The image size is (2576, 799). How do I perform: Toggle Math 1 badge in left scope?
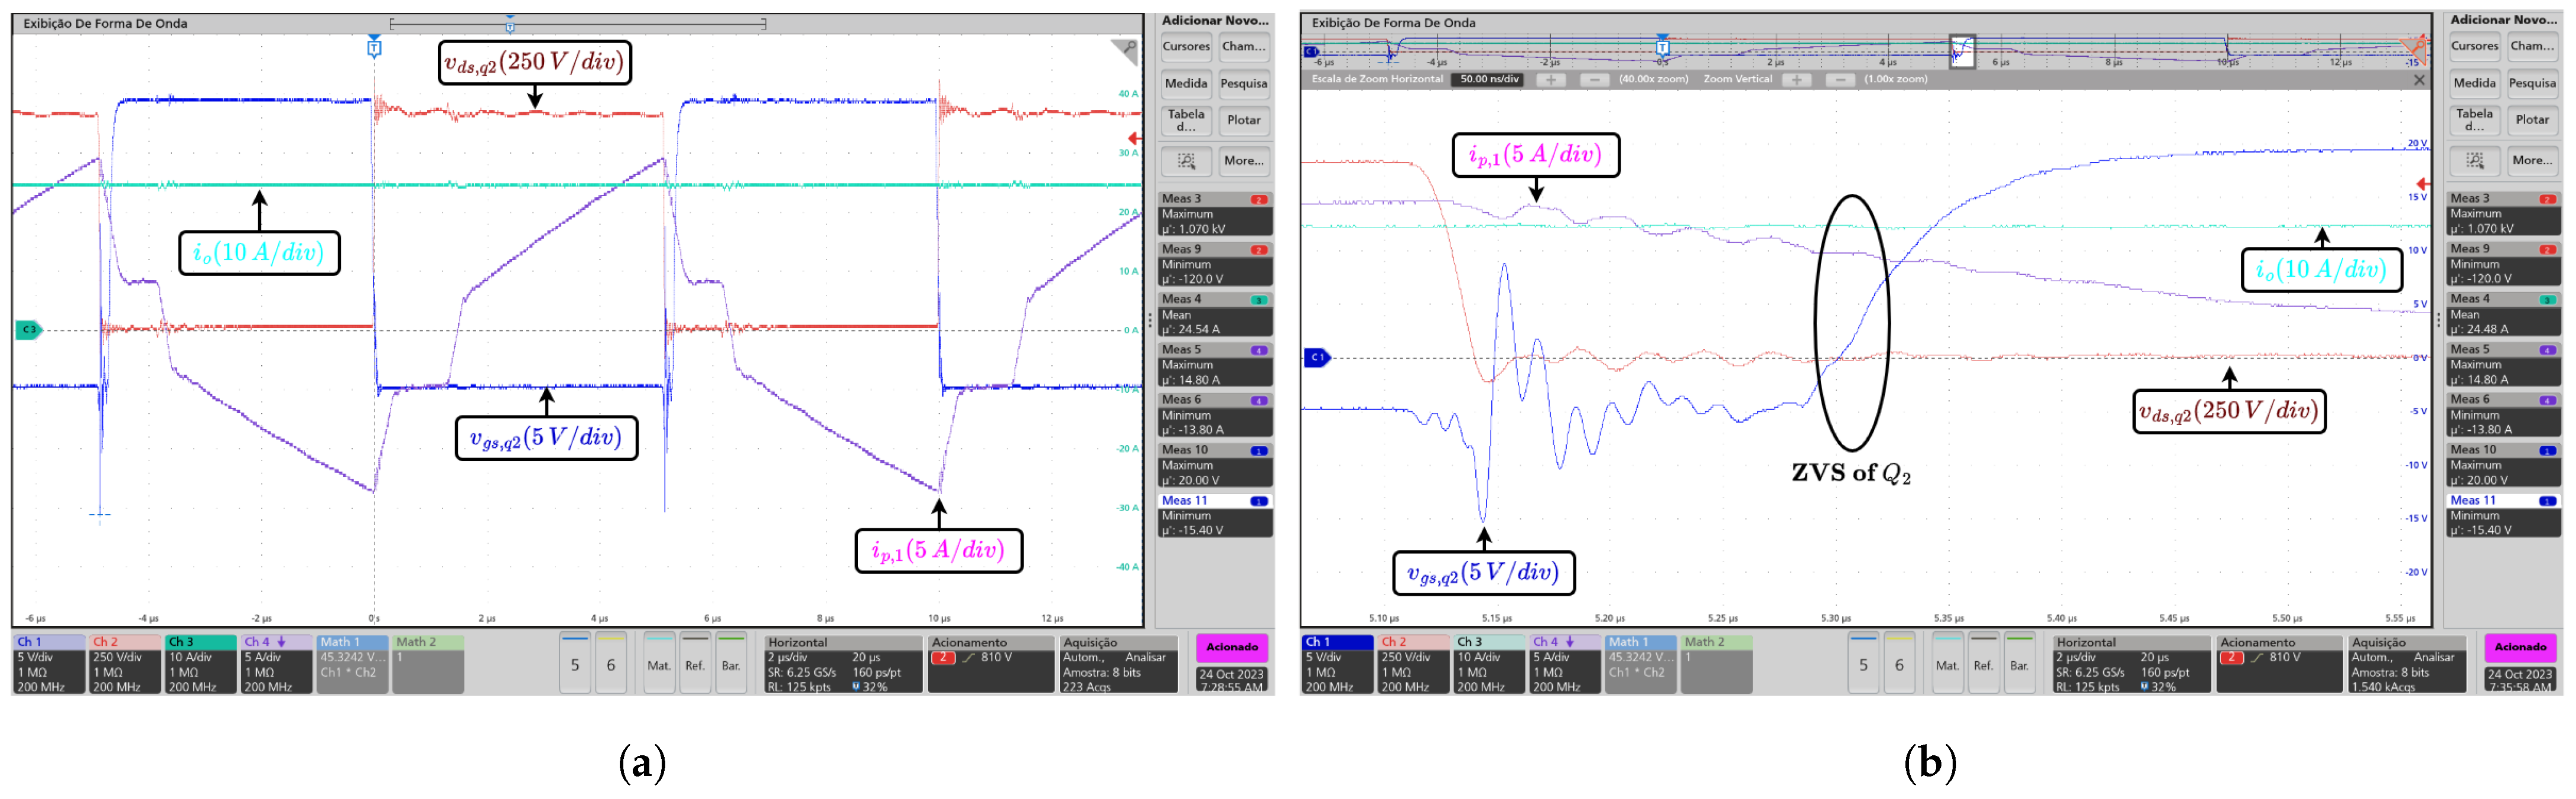pos(352,664)
